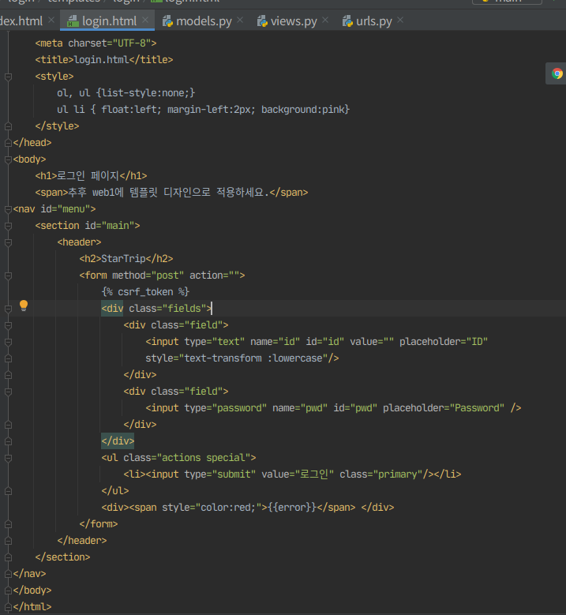Click the urls.py Python file icon

[347, 21]
